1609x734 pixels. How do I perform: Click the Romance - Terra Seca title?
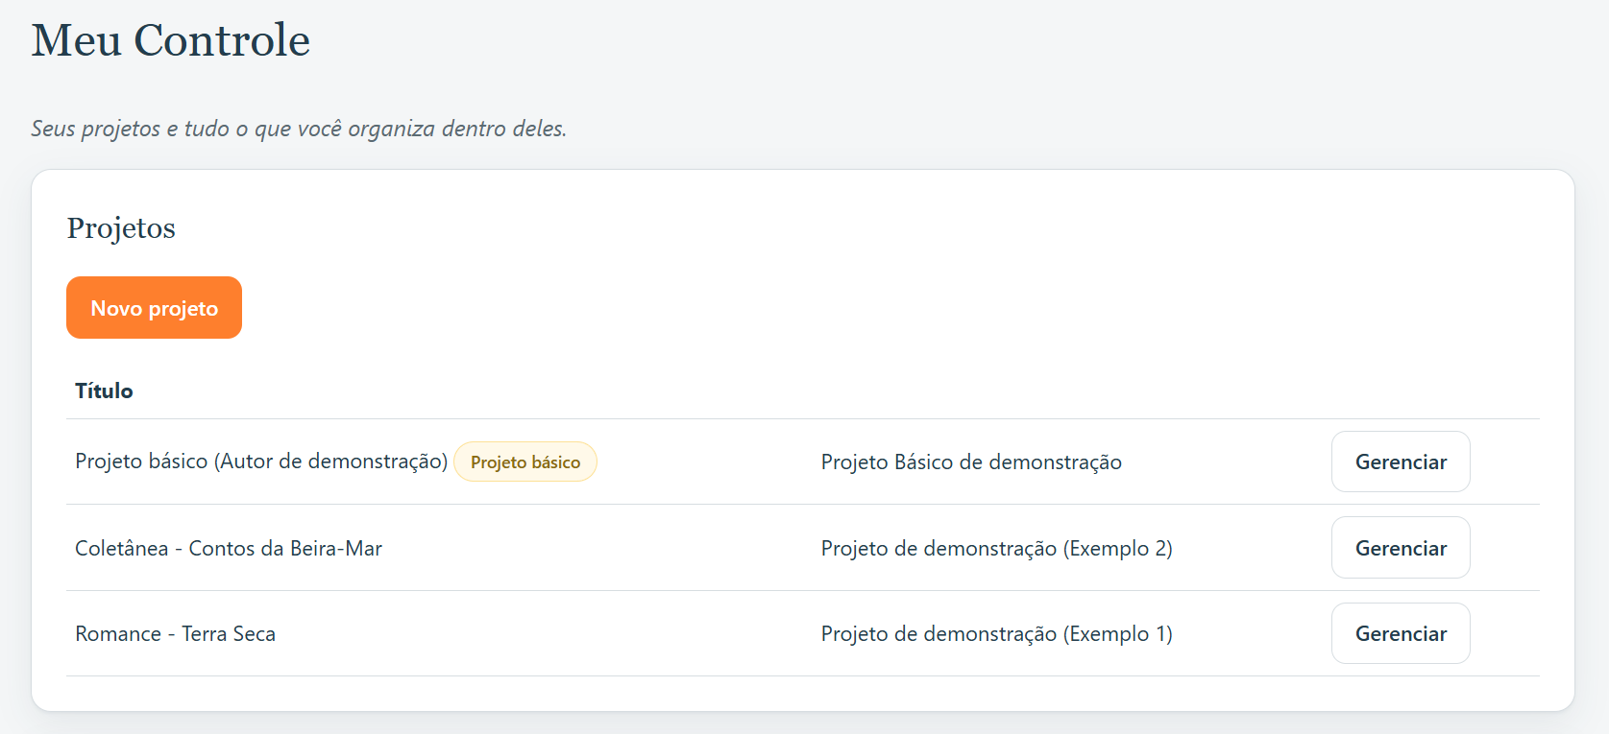[175, 633]
